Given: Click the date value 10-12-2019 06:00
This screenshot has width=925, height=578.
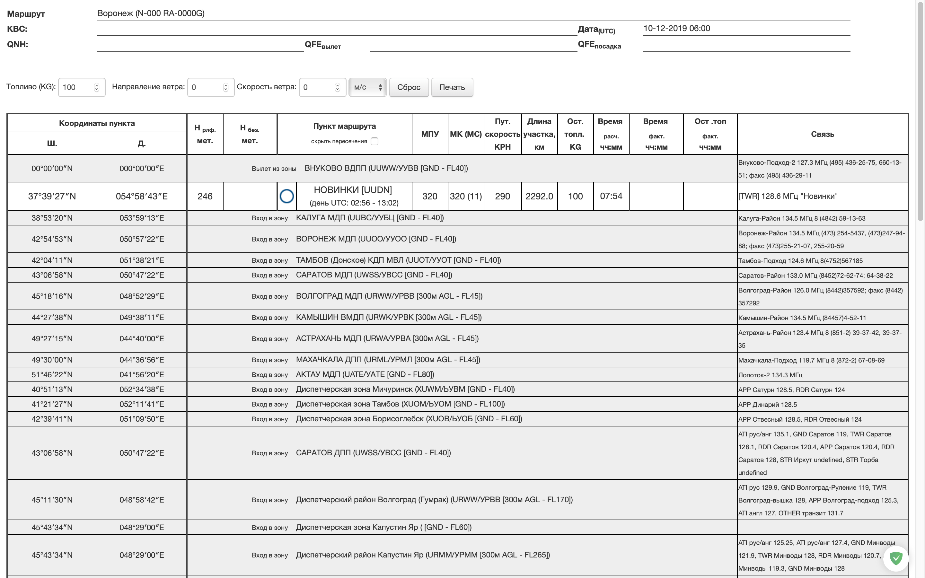Looking at the screenshot, I should point(676,29).
